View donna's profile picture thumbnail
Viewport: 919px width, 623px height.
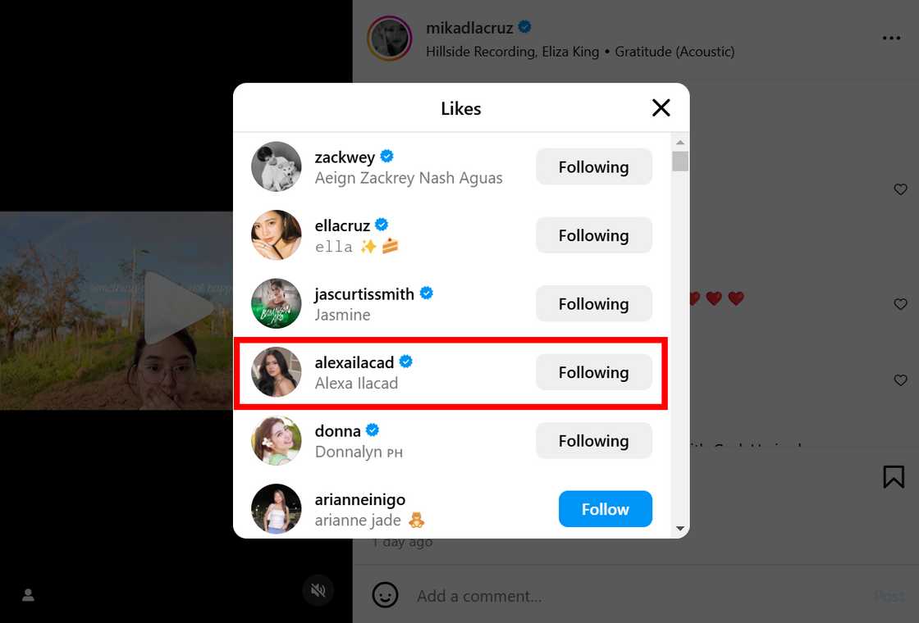[277, 440]
